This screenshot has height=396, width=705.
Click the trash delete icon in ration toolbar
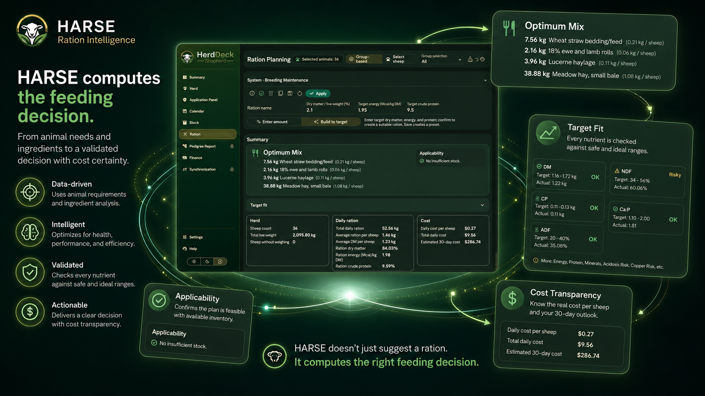pyautogui.click(x=271, y=93)
